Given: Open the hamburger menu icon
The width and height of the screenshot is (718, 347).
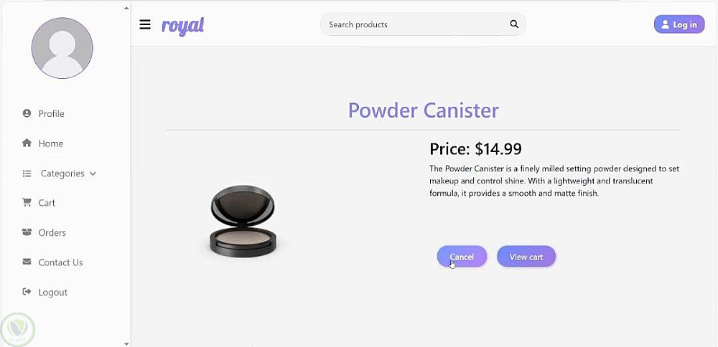Looking at the screenshot, I should (145, 24).
